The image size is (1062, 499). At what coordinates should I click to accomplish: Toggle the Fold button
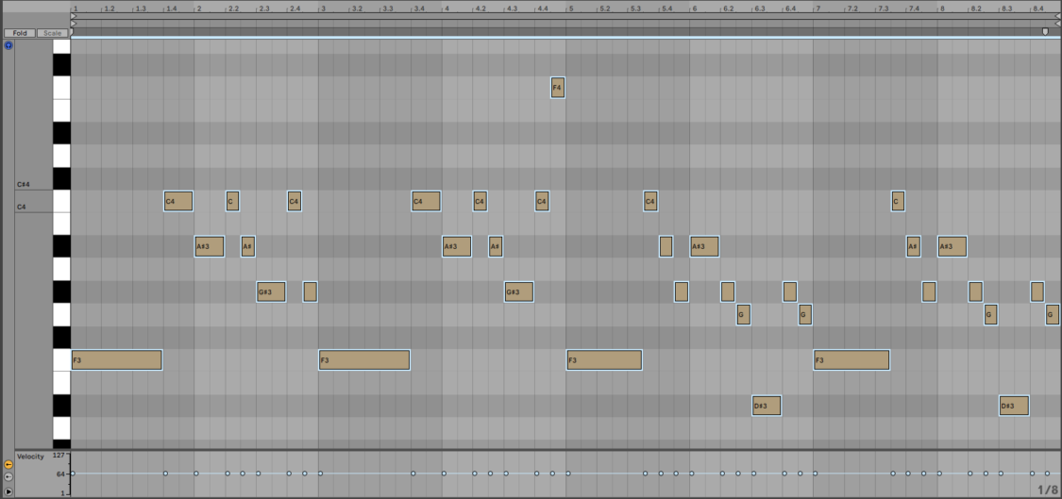coord(20,33)
